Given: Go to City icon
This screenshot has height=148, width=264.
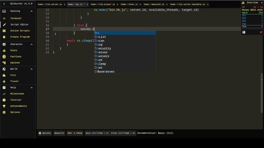Looking at the screenshot, I should point(4,75).
